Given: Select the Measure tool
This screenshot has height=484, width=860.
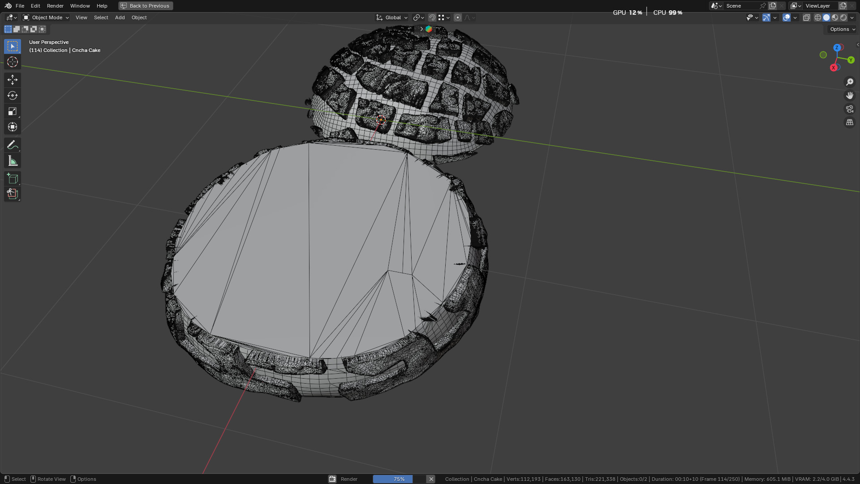Looking at the screenshot, I should coord(13,161).
